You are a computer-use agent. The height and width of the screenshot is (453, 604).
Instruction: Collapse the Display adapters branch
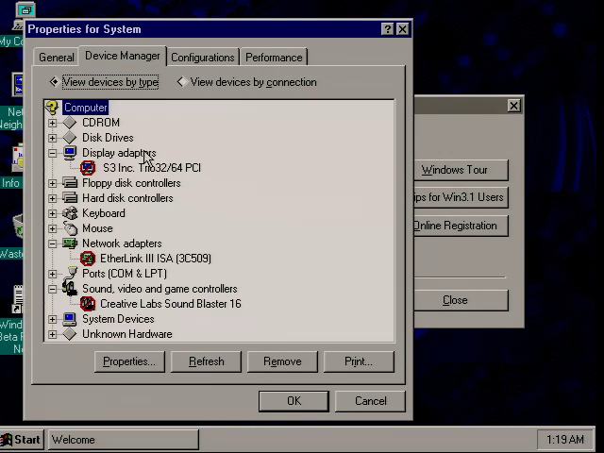coord(53,153)
